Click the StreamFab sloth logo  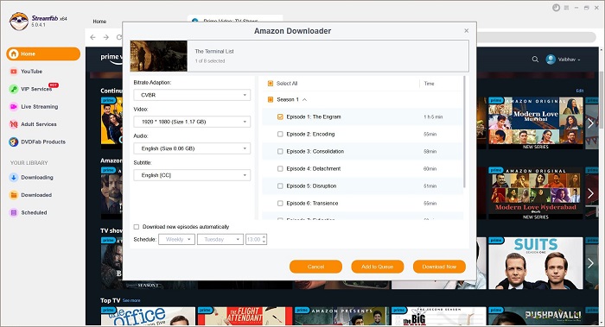pyautogui.click(x=19, y=22)
